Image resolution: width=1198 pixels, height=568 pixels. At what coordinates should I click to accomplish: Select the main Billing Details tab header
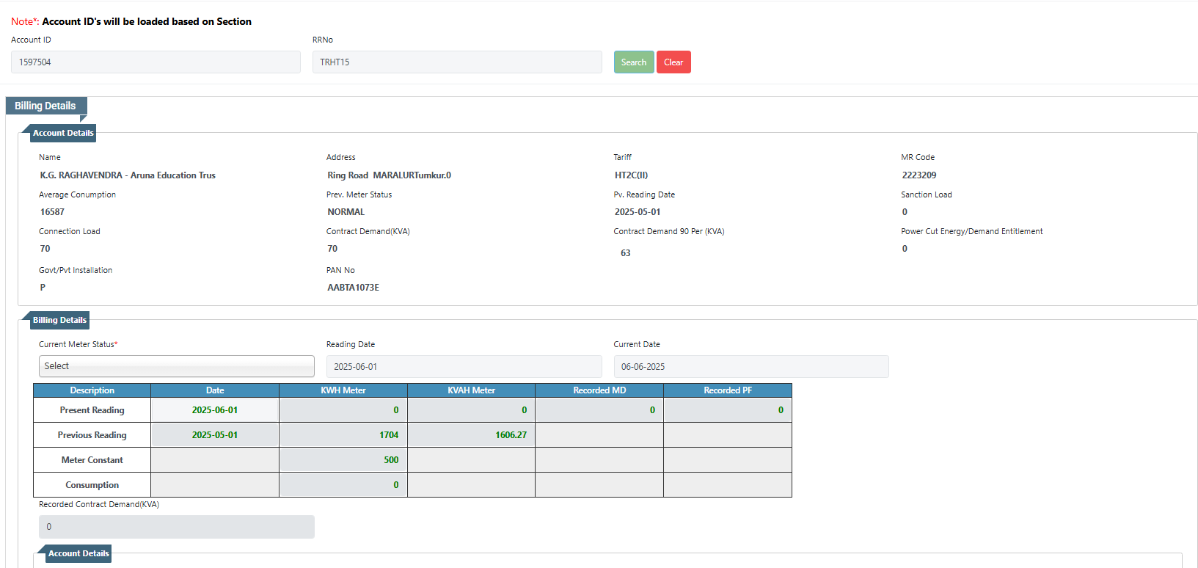[45, 106]
